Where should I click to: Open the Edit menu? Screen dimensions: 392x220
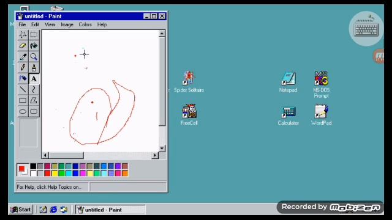click(x=35, y=24)
